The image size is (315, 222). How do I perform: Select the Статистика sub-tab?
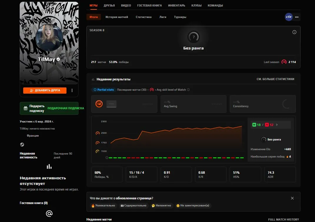tap(144, 17)
